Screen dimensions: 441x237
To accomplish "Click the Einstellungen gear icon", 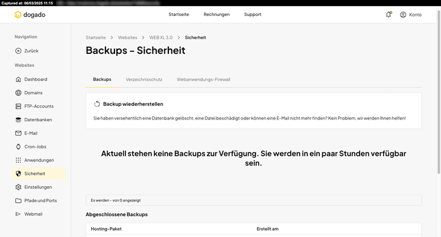I will 18,187.
